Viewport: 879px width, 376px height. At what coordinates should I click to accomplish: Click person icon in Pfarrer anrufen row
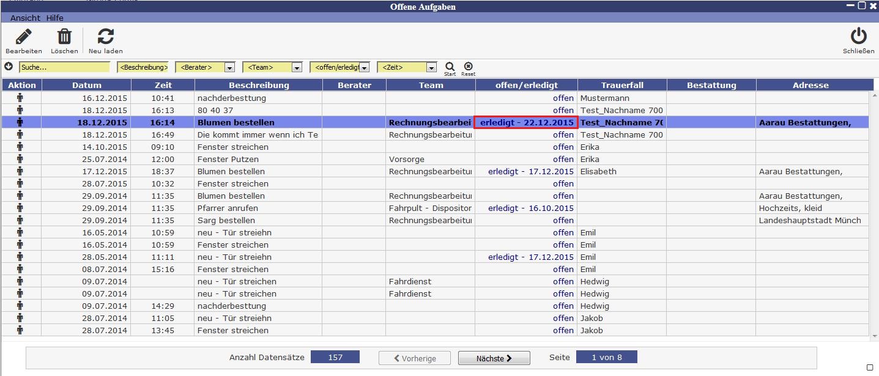[20, 208]
